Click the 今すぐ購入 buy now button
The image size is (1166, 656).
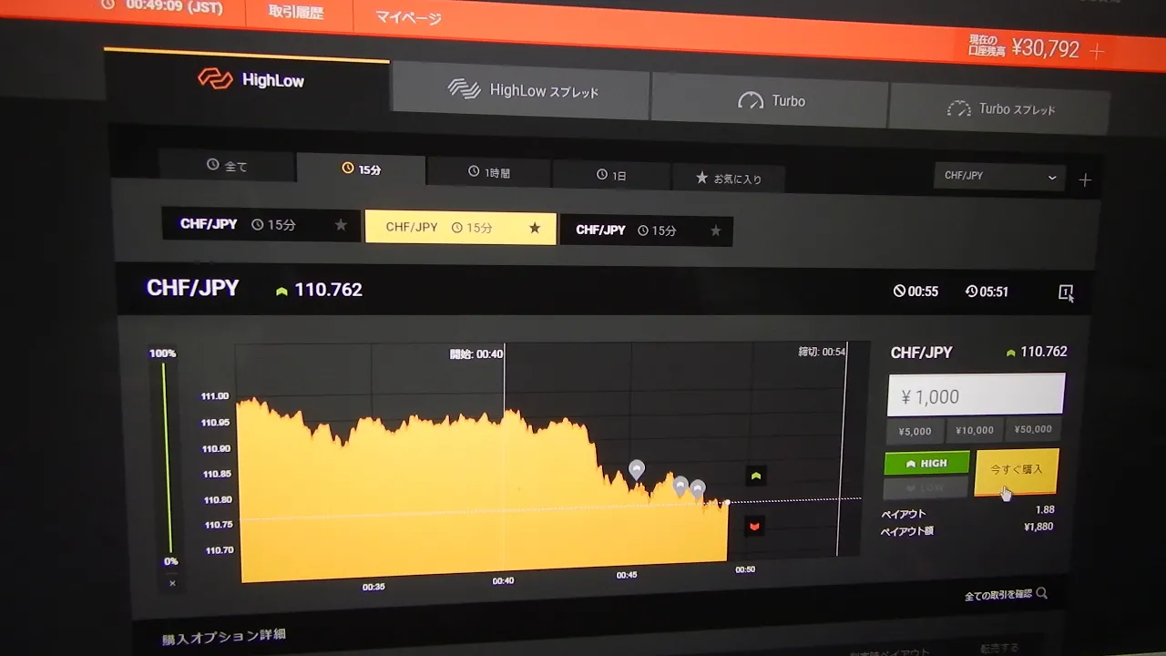[x=1016, y=472]
